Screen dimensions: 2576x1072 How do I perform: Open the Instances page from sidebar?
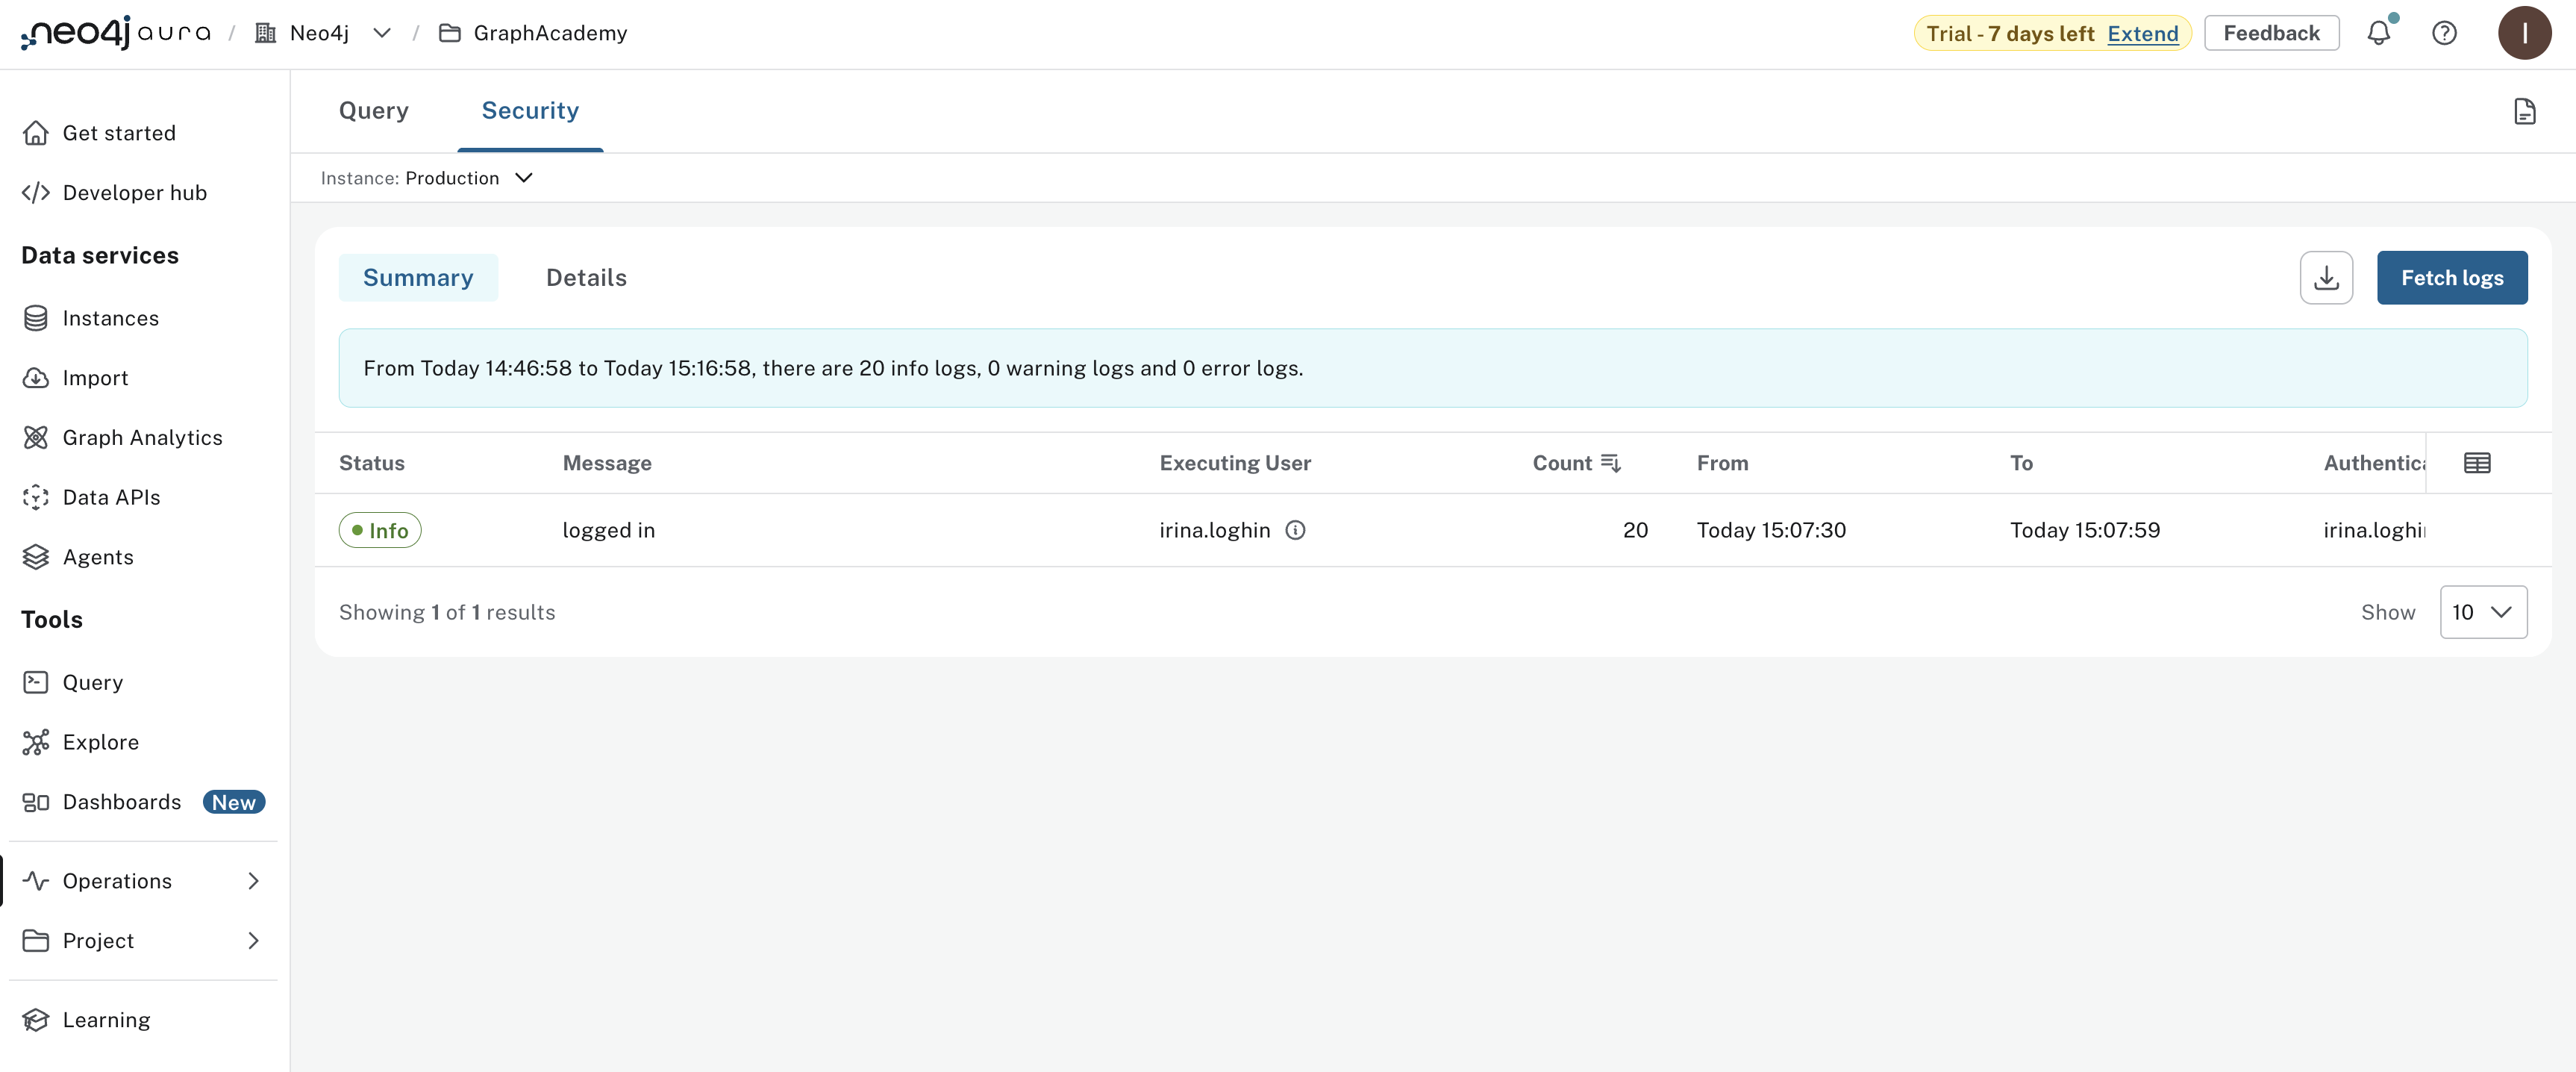[110, 318]
